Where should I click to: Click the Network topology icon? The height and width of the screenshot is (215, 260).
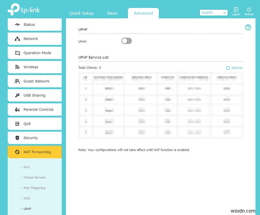tap(17, 39)
